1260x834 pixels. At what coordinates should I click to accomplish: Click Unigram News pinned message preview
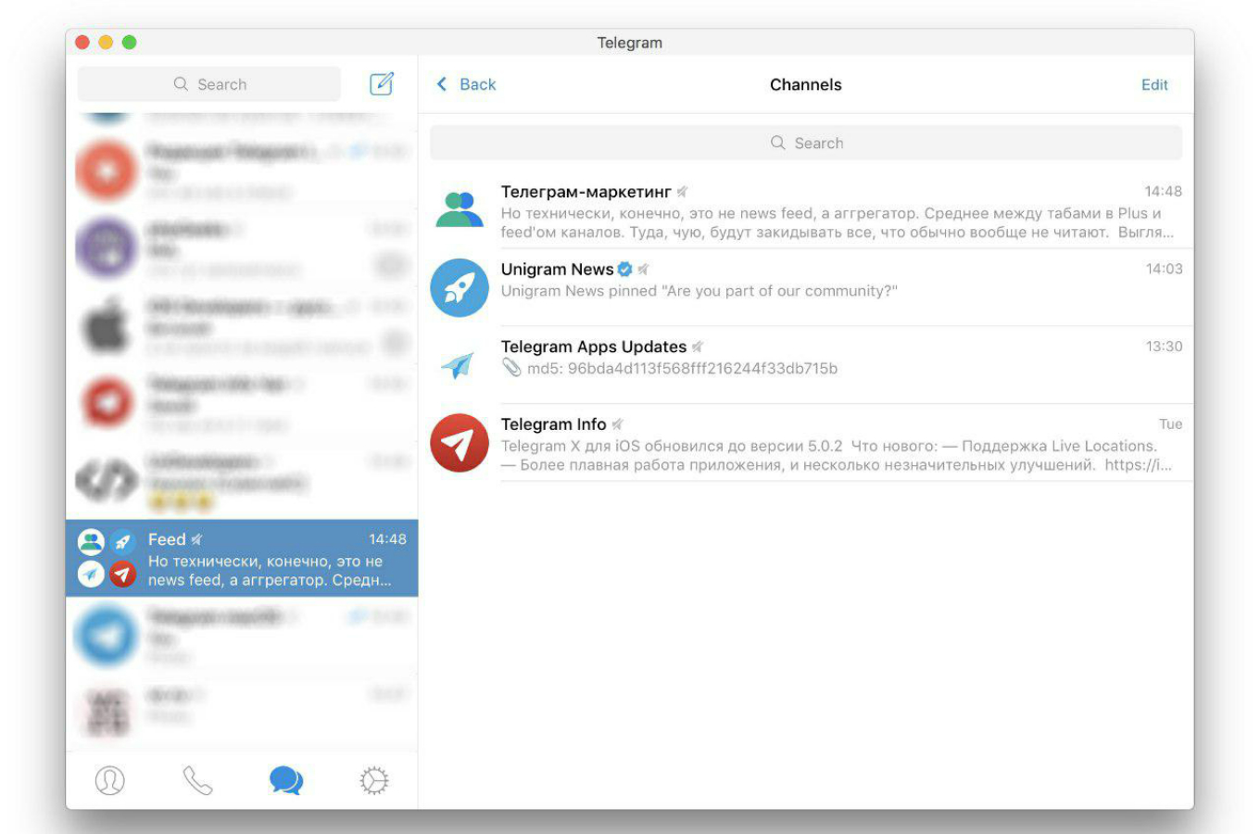[x=699, y=291]
